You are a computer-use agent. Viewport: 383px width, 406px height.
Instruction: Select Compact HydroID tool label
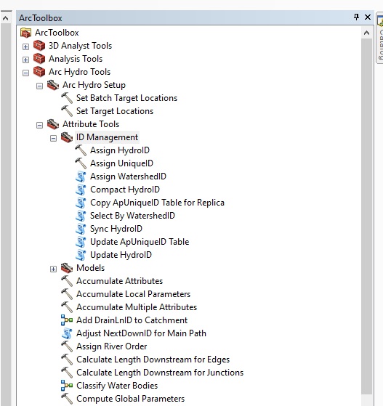[x=125, y=190]
